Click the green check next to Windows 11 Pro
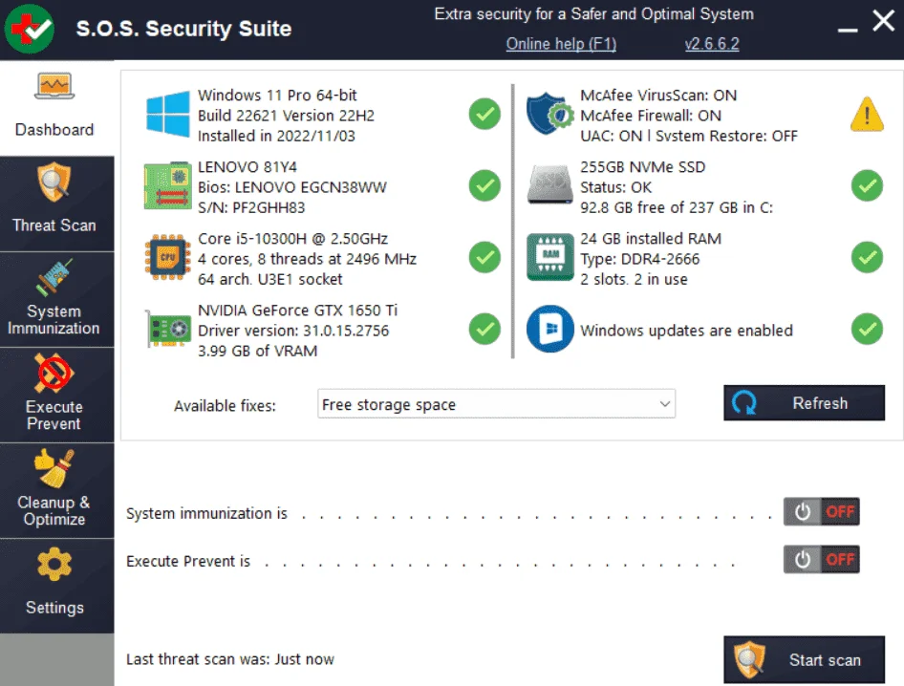This screenshot has height=686, width=904. [484, 114]
